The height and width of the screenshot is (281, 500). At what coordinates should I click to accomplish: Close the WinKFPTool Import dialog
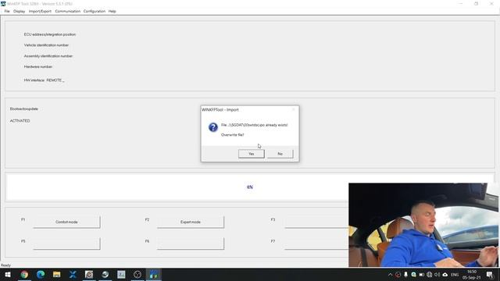coord(294,109)
